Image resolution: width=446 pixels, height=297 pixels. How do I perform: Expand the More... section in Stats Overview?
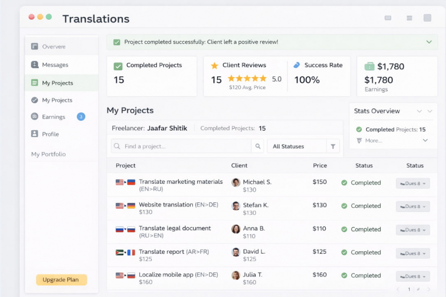click(x=425, y=141)
